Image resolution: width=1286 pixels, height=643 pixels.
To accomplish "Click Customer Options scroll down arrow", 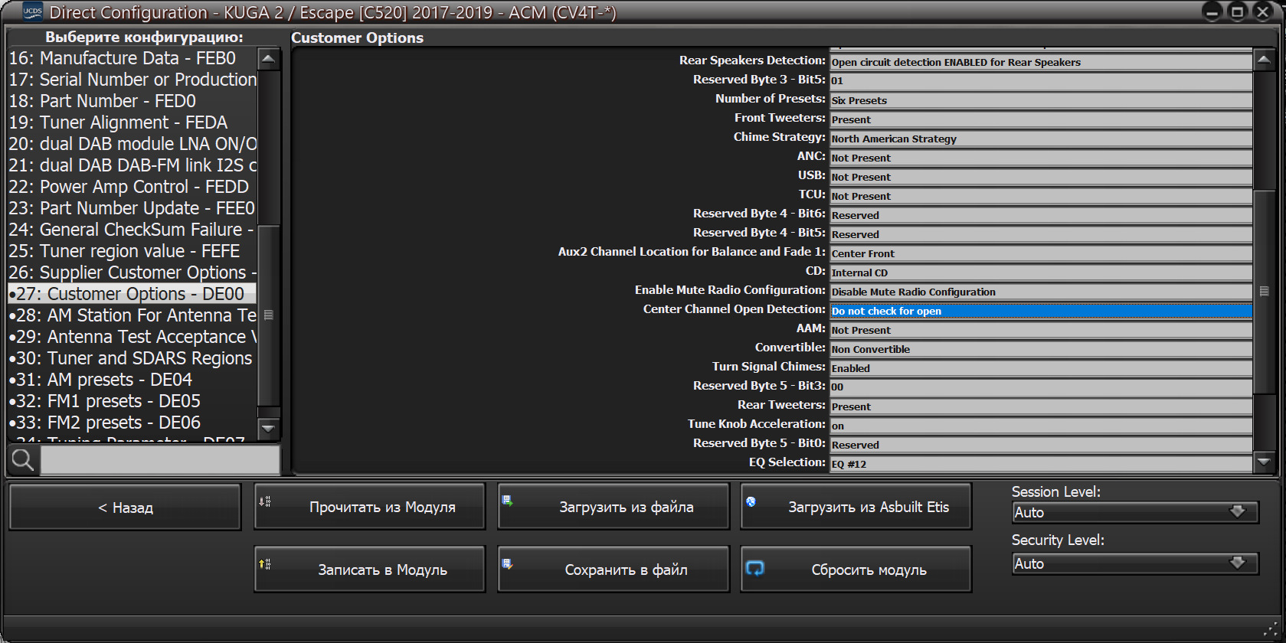I will (x=1264, y=461).
